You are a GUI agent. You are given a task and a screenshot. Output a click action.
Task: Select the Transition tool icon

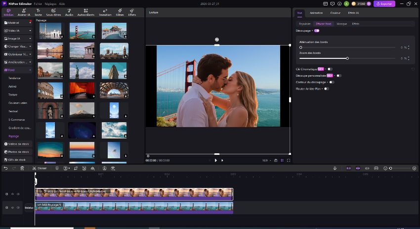coord(105,12)
